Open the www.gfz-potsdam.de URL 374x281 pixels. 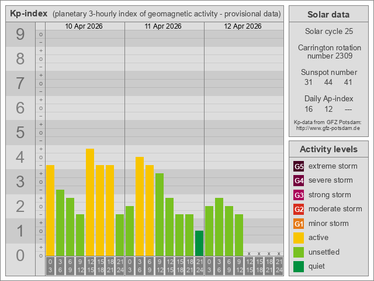328,128
